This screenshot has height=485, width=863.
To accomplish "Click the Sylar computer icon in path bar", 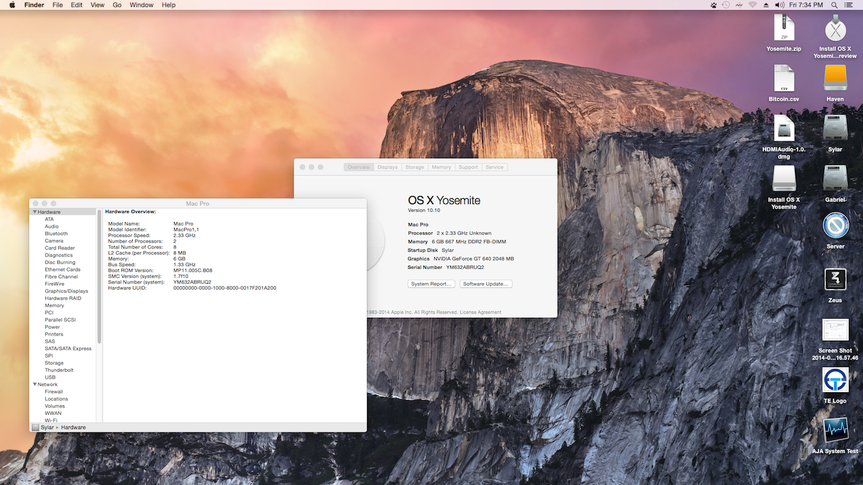I will pos(35,427).
